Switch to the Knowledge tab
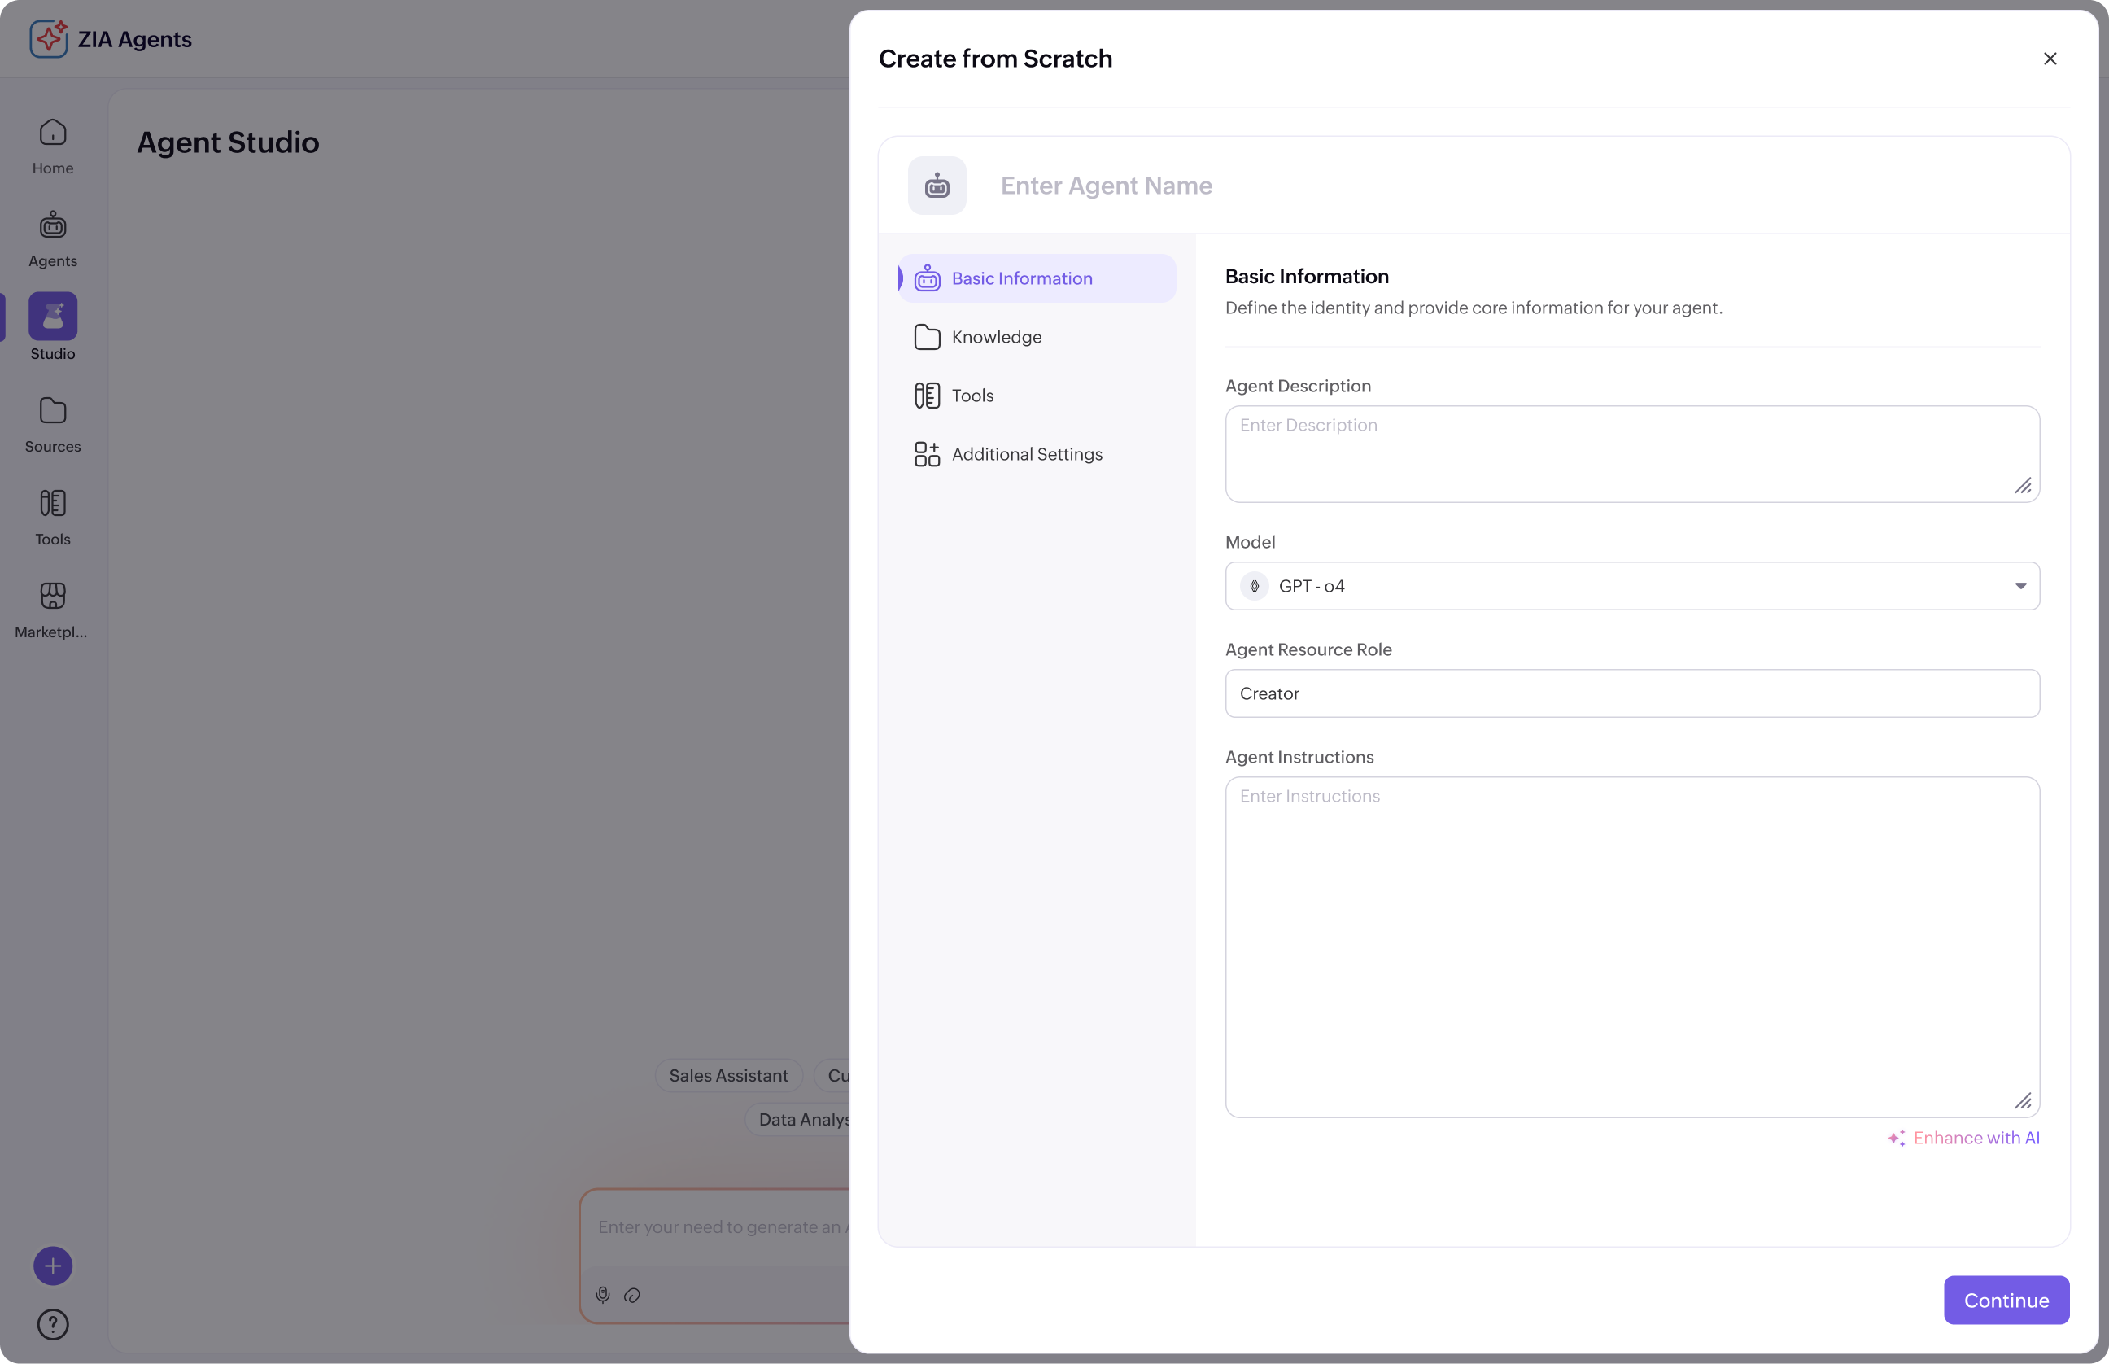 1037,338
